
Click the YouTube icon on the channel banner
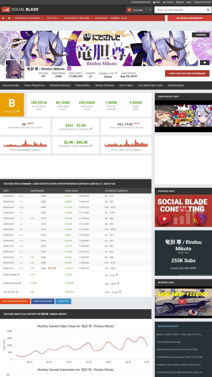point(205,62)
